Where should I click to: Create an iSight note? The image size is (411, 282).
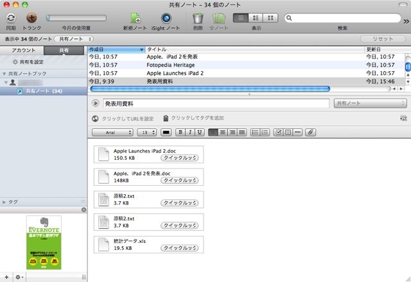(166, 18)
